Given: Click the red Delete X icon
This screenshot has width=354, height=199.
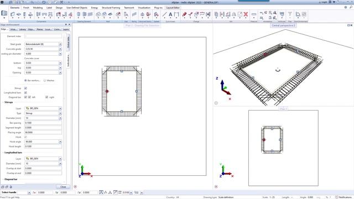Looking at the screenshot, I should coord(246,15).
